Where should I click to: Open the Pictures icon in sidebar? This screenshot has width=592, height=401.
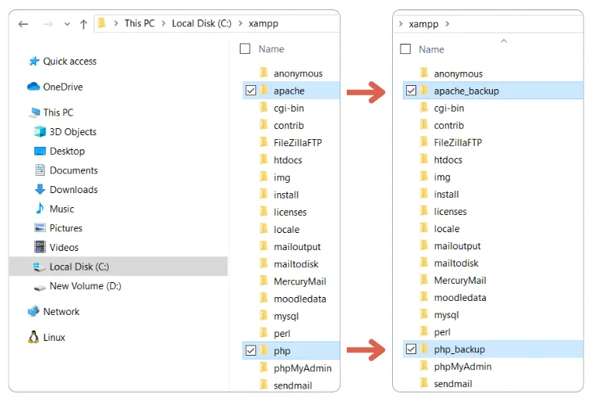40,228
